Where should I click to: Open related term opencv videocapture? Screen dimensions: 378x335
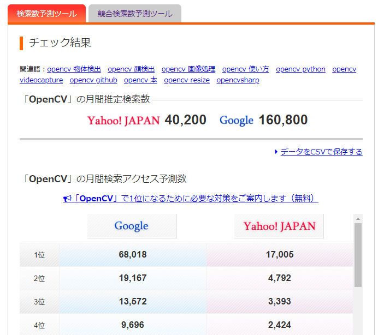click(41, 80)
